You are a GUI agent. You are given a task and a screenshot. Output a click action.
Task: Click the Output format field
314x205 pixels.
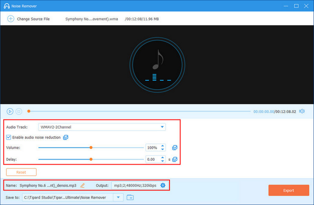(135, 185)
